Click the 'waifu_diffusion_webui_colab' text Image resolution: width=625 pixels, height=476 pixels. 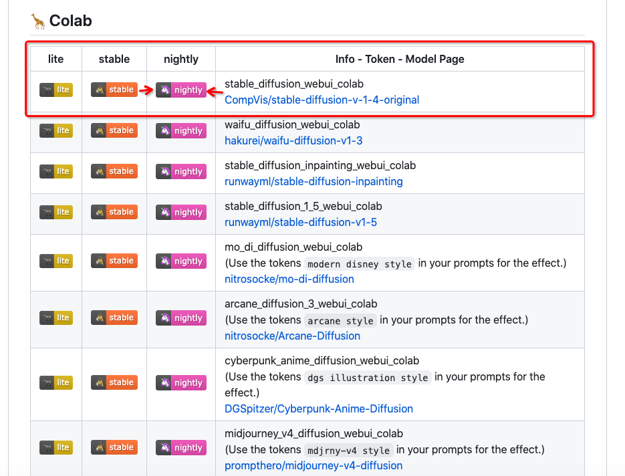point(292,124)
